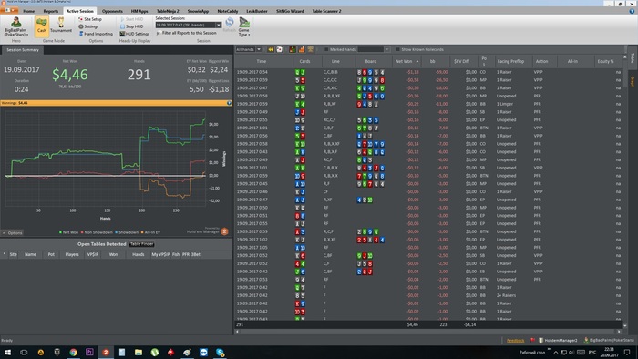Select the Cash game mode icon
Viewport: 638px width, 359px height.
pos(42,26)
